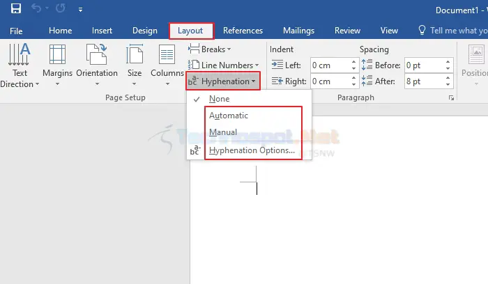Decrease the Indent Right value
The height and width of the screenshot is (284, 488).
tap(354, 85)
